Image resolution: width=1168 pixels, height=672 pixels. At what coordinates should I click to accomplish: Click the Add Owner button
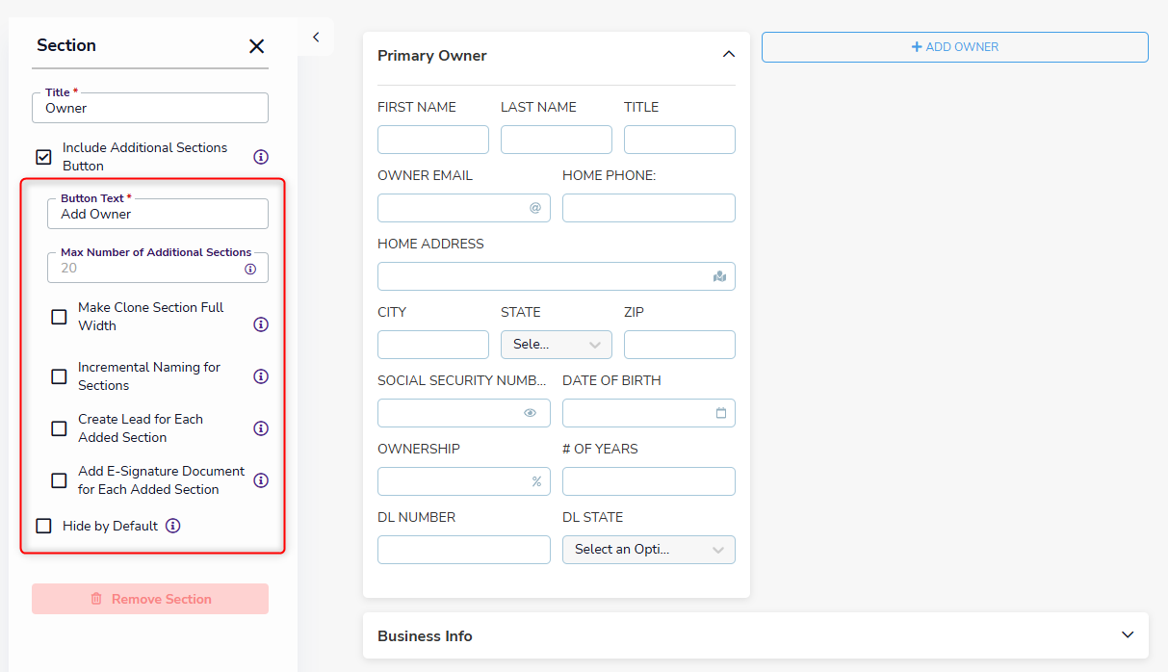coord(955,47)
